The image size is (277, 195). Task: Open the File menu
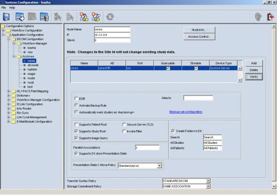pyautogui.click(x=4, y=8)
